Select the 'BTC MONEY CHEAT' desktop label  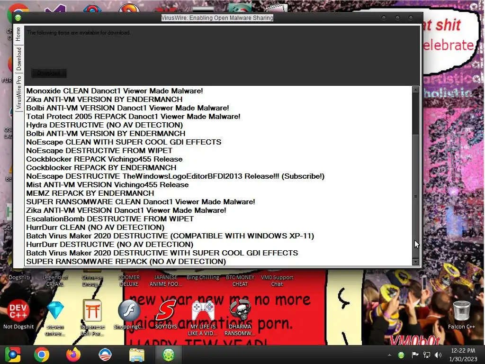coord(240,281)
